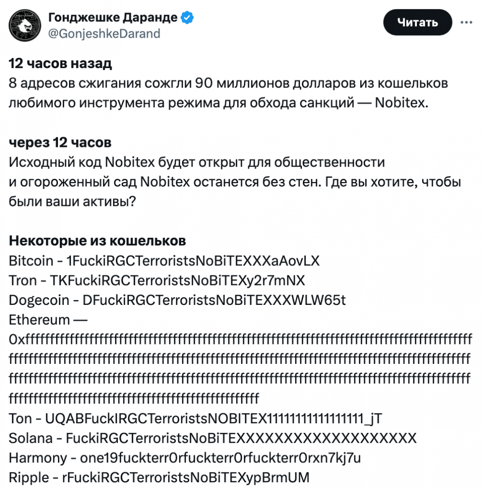Click the Ethereum label text
This screenshot has height=489, width=483.
click(40, 319)
